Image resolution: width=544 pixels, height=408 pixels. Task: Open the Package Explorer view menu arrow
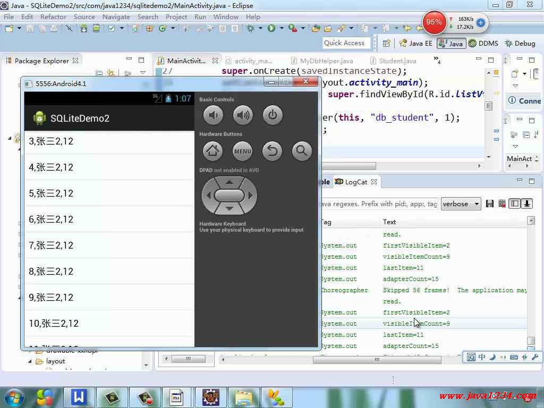(142, 73)
